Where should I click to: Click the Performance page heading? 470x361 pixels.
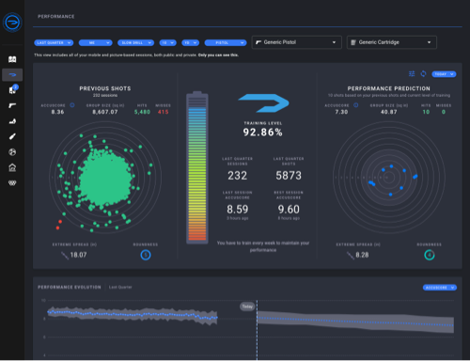pos(56,16)
